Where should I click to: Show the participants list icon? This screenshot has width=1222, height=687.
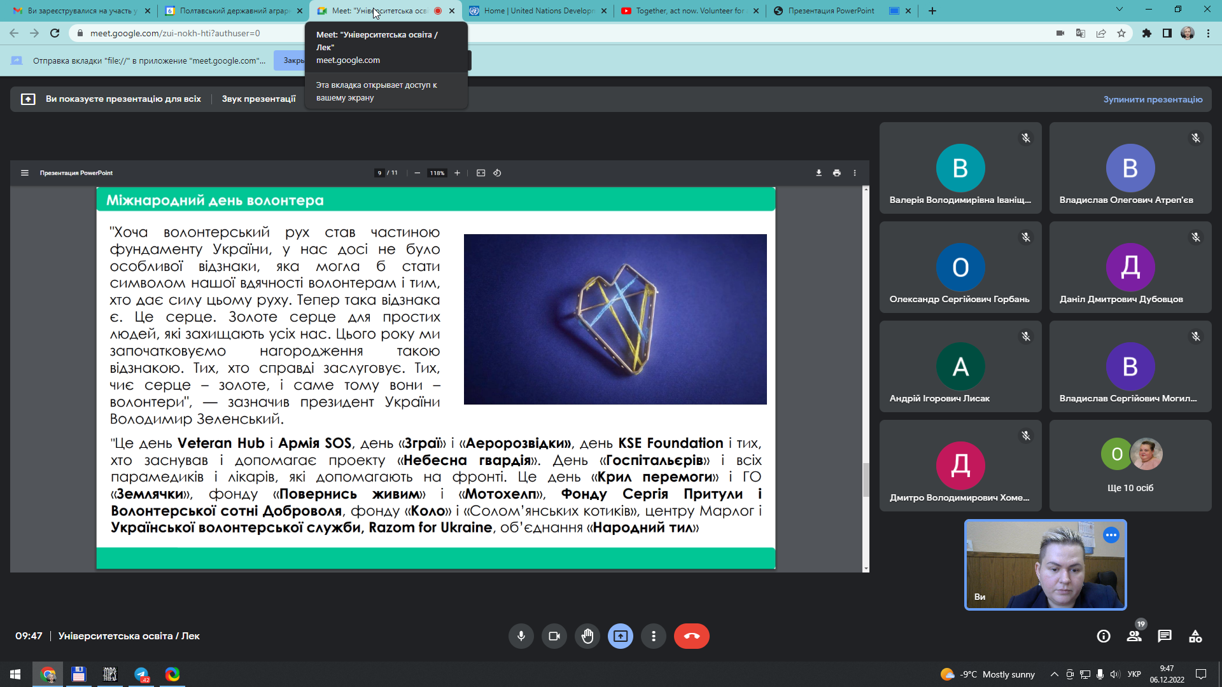pyautogui.click(x=1134, y=636)
